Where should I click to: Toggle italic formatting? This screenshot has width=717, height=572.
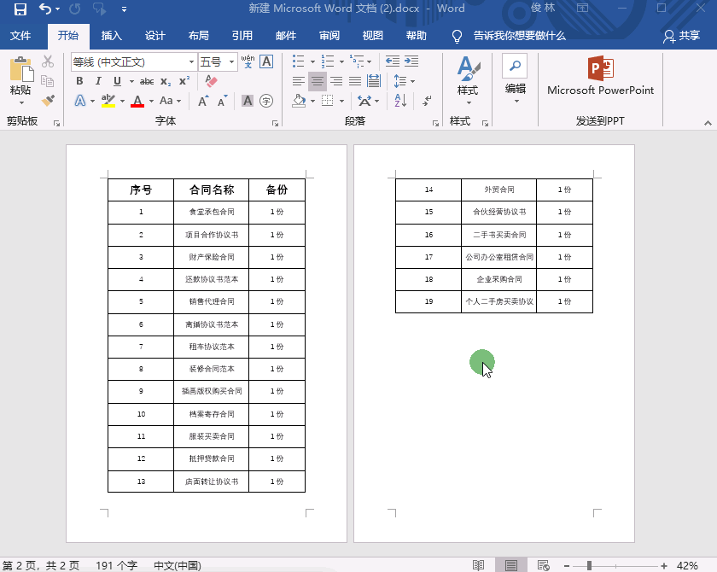click(x=98, y=81)
